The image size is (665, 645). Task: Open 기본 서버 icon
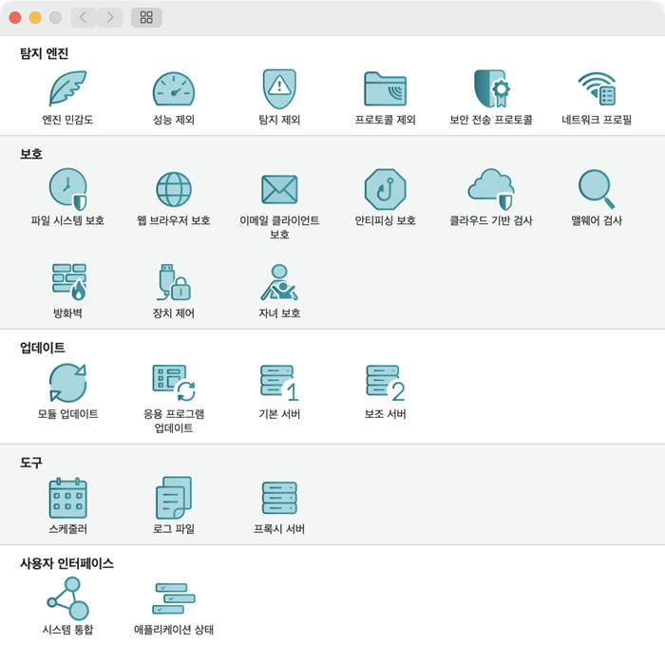279,383
